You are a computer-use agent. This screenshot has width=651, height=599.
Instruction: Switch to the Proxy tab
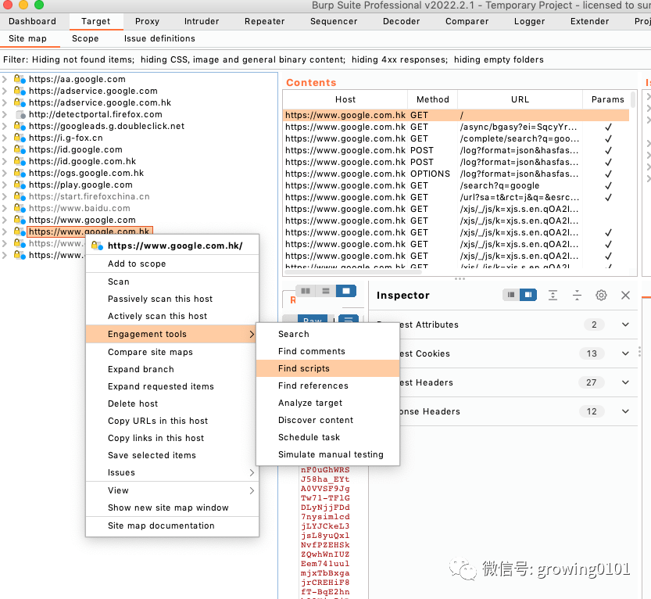(x=147, y=21)
